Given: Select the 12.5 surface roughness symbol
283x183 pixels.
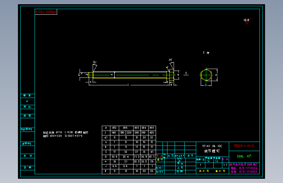Looking at the screenshot, I should coord(247,21).
